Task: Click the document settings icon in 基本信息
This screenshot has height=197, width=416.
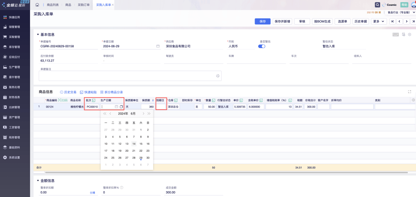Action: tap(404, 35)
